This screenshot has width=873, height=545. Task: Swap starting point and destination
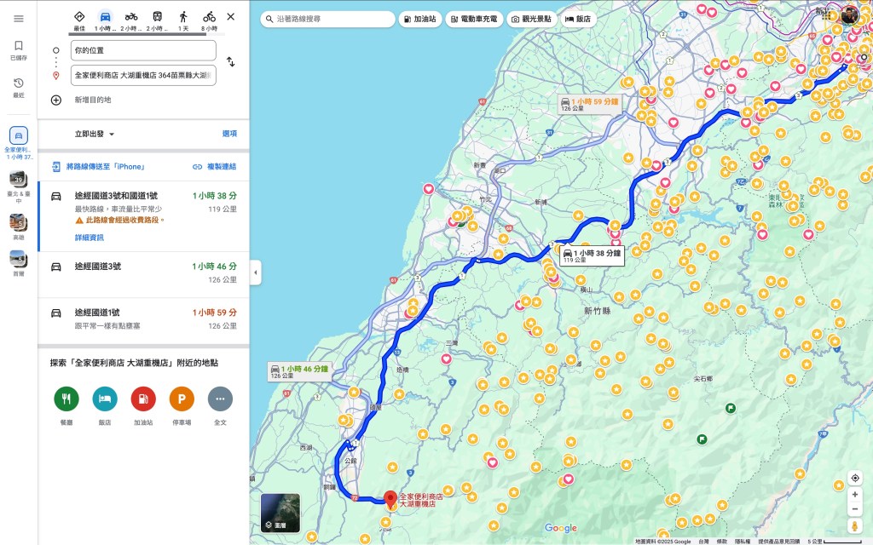[x=230, y=62]
